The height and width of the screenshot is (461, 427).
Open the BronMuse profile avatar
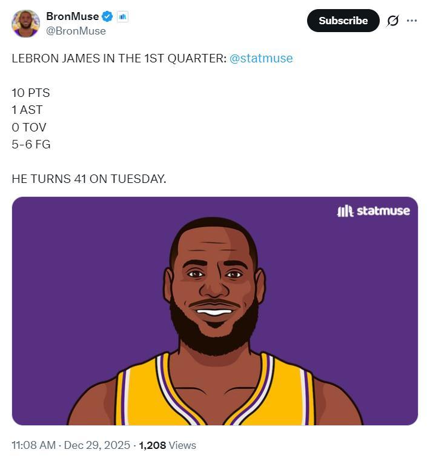click(x=25, y=24)
